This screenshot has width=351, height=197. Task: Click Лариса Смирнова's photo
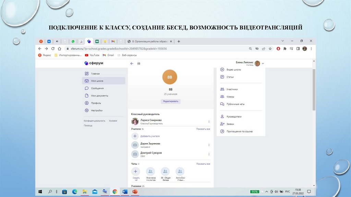[x=135, y=121]
